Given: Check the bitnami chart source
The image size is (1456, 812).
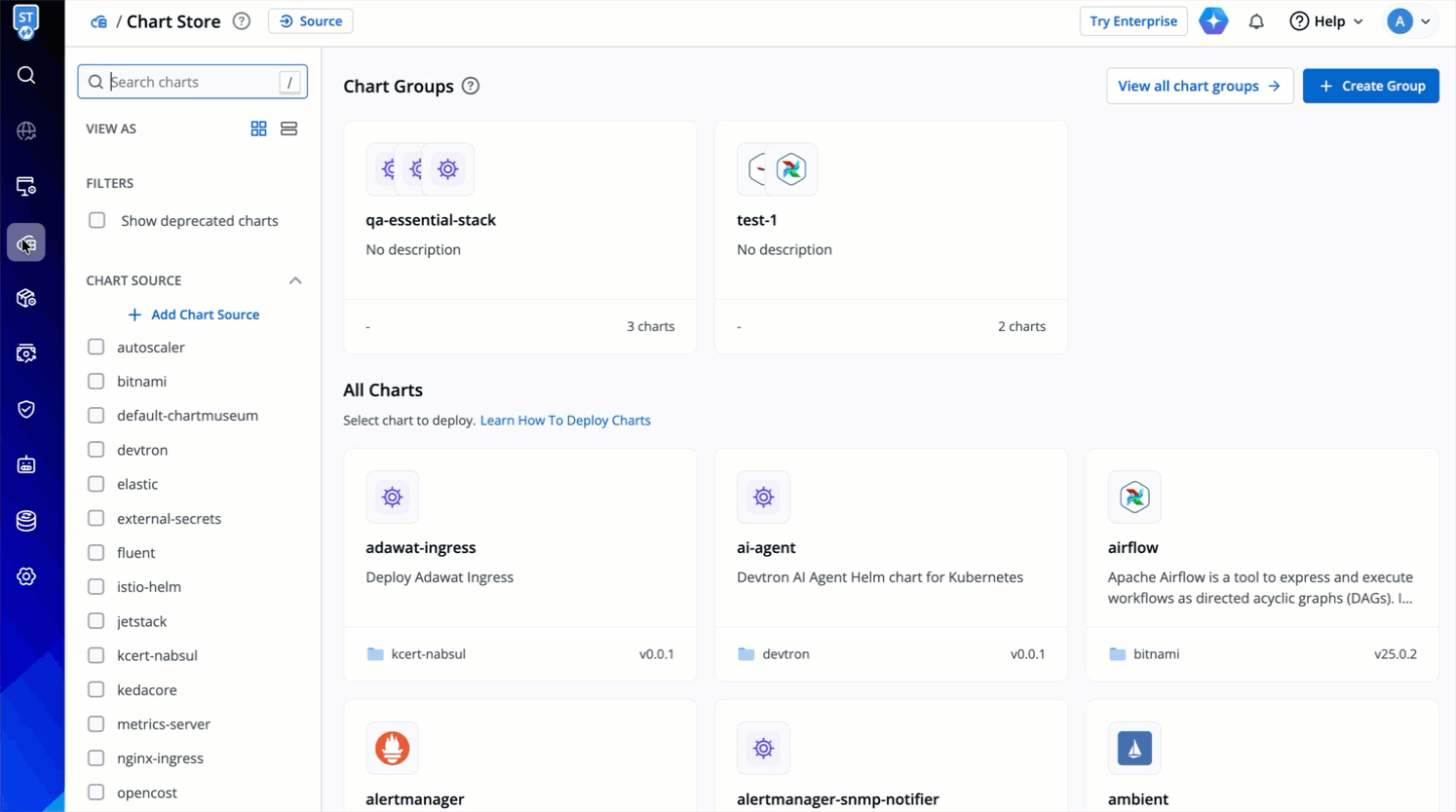Looking at the screenshot, I should 96,382.
